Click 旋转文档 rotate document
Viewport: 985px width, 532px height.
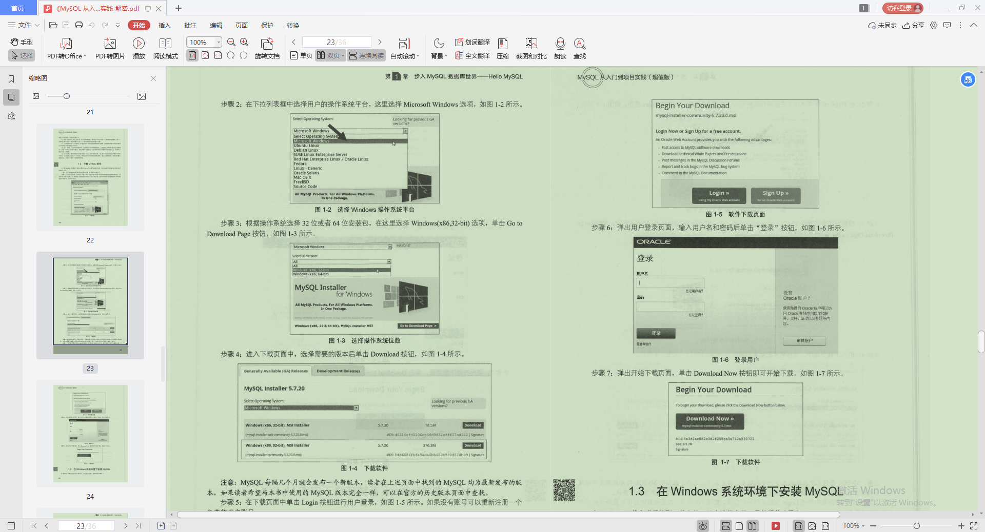(x=267, y=49)
